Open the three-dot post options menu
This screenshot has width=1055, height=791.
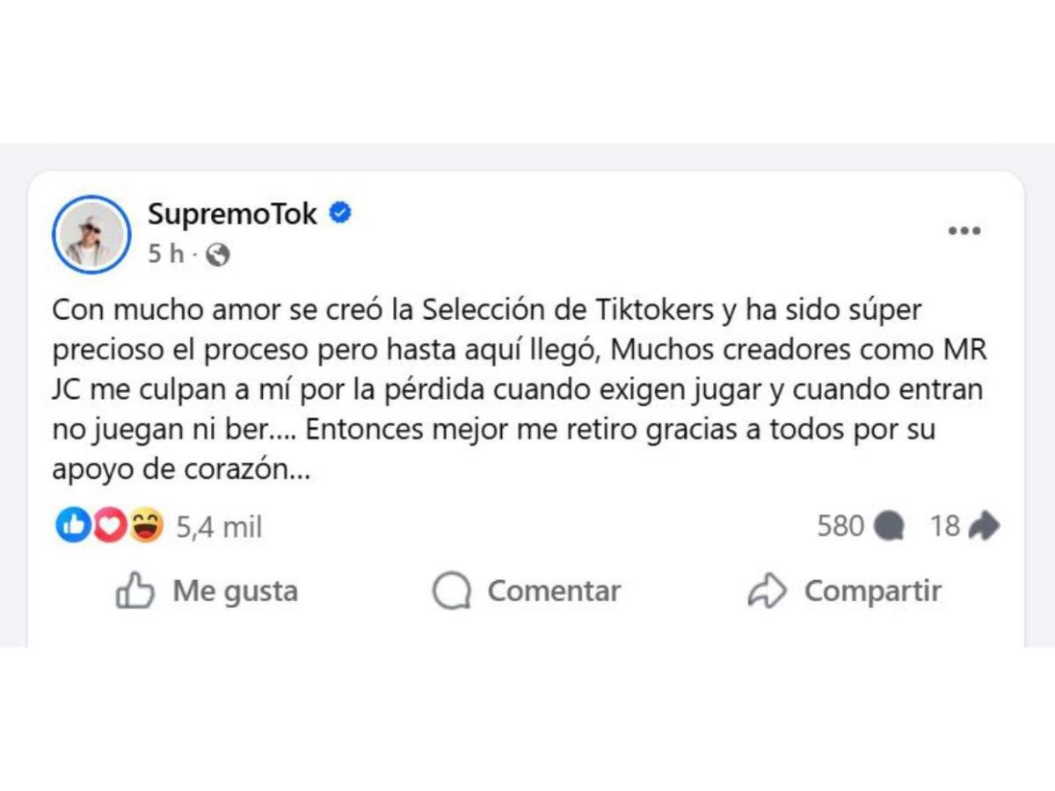(965, 230)
